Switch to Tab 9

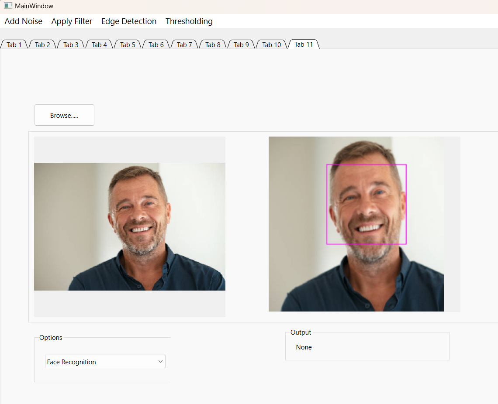[241, 45]
